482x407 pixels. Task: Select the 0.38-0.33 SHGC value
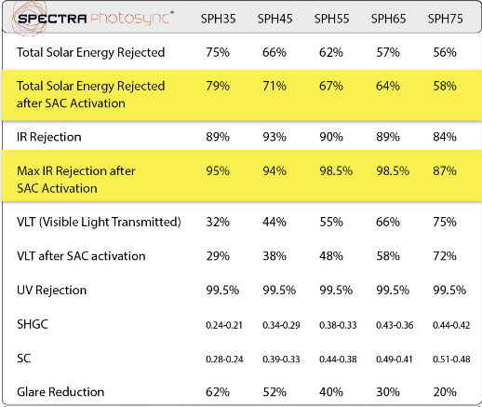338,325
